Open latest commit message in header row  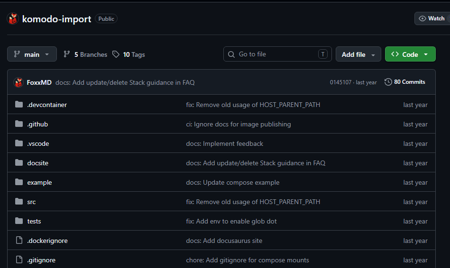[x=125, y=82]
